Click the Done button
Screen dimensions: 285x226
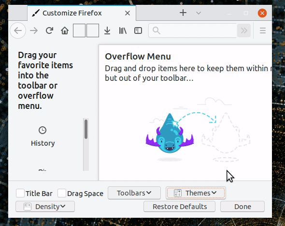coord(242,207)
